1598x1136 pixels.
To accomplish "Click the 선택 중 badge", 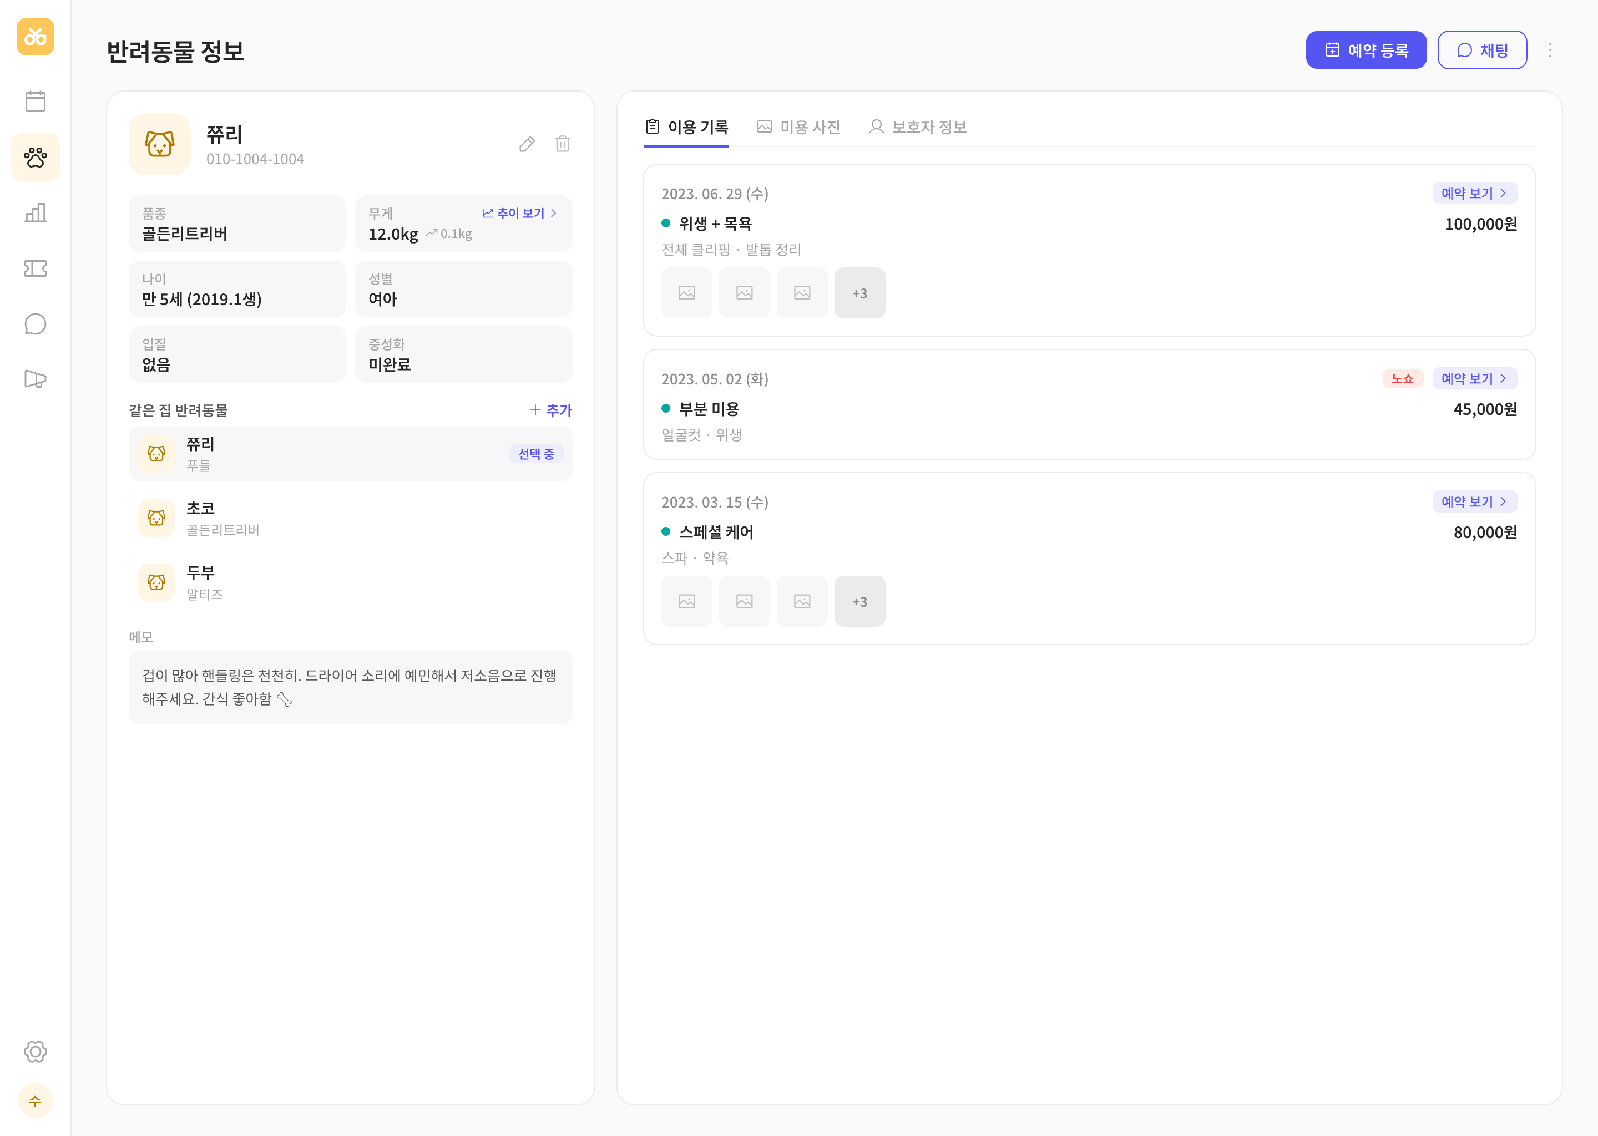I will point(536,454).
